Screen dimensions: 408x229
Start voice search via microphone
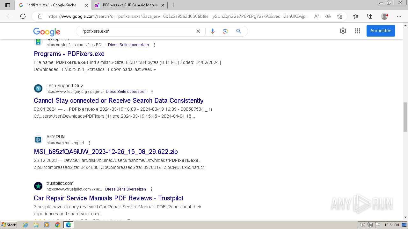213,31
